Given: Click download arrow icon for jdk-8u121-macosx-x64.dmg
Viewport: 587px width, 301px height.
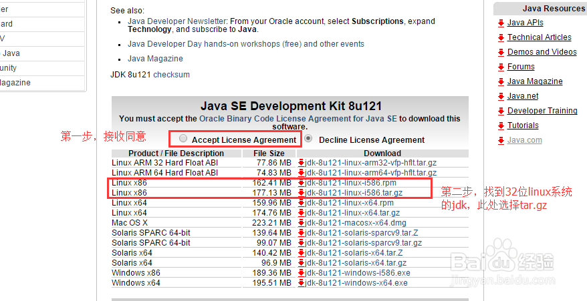Looking at the screenshot, I should pos(301,223).
